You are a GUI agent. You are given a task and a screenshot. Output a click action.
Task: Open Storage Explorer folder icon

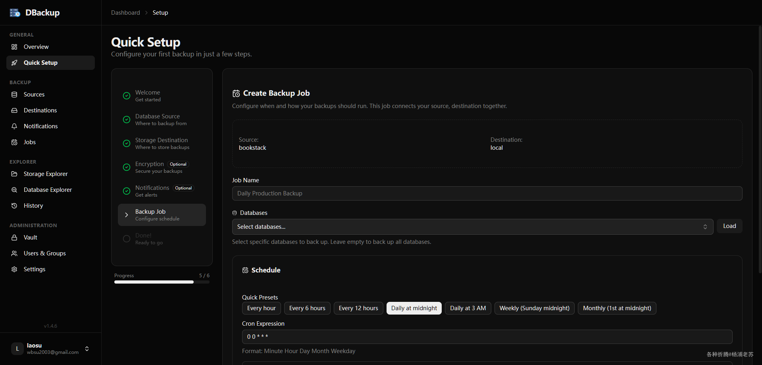tap(14, 174)
